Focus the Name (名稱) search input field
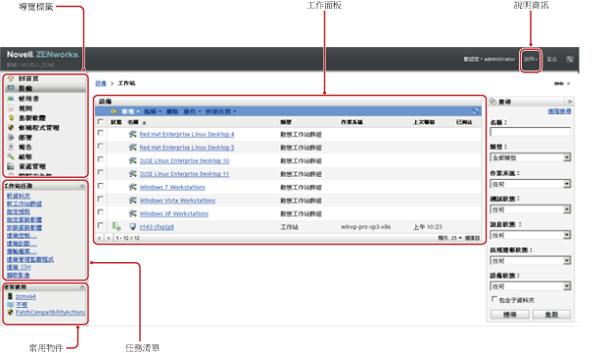The width and height of the screenshot is (610, 353). pos(531,132)
